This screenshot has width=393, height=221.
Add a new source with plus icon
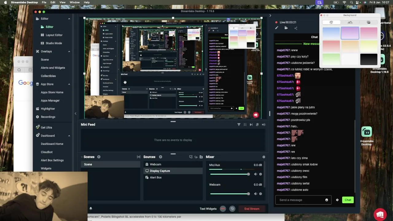[161, 157]
